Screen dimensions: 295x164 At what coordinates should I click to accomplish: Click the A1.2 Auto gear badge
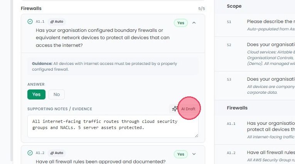(57, 153)
